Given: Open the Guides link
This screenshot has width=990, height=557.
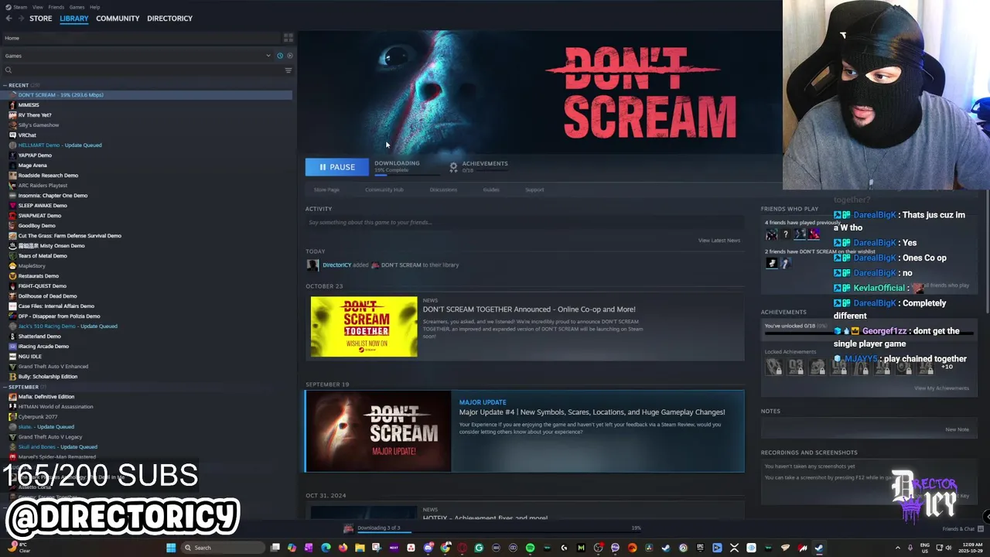Looking at the screenshot, I should (x=491, y=190).
